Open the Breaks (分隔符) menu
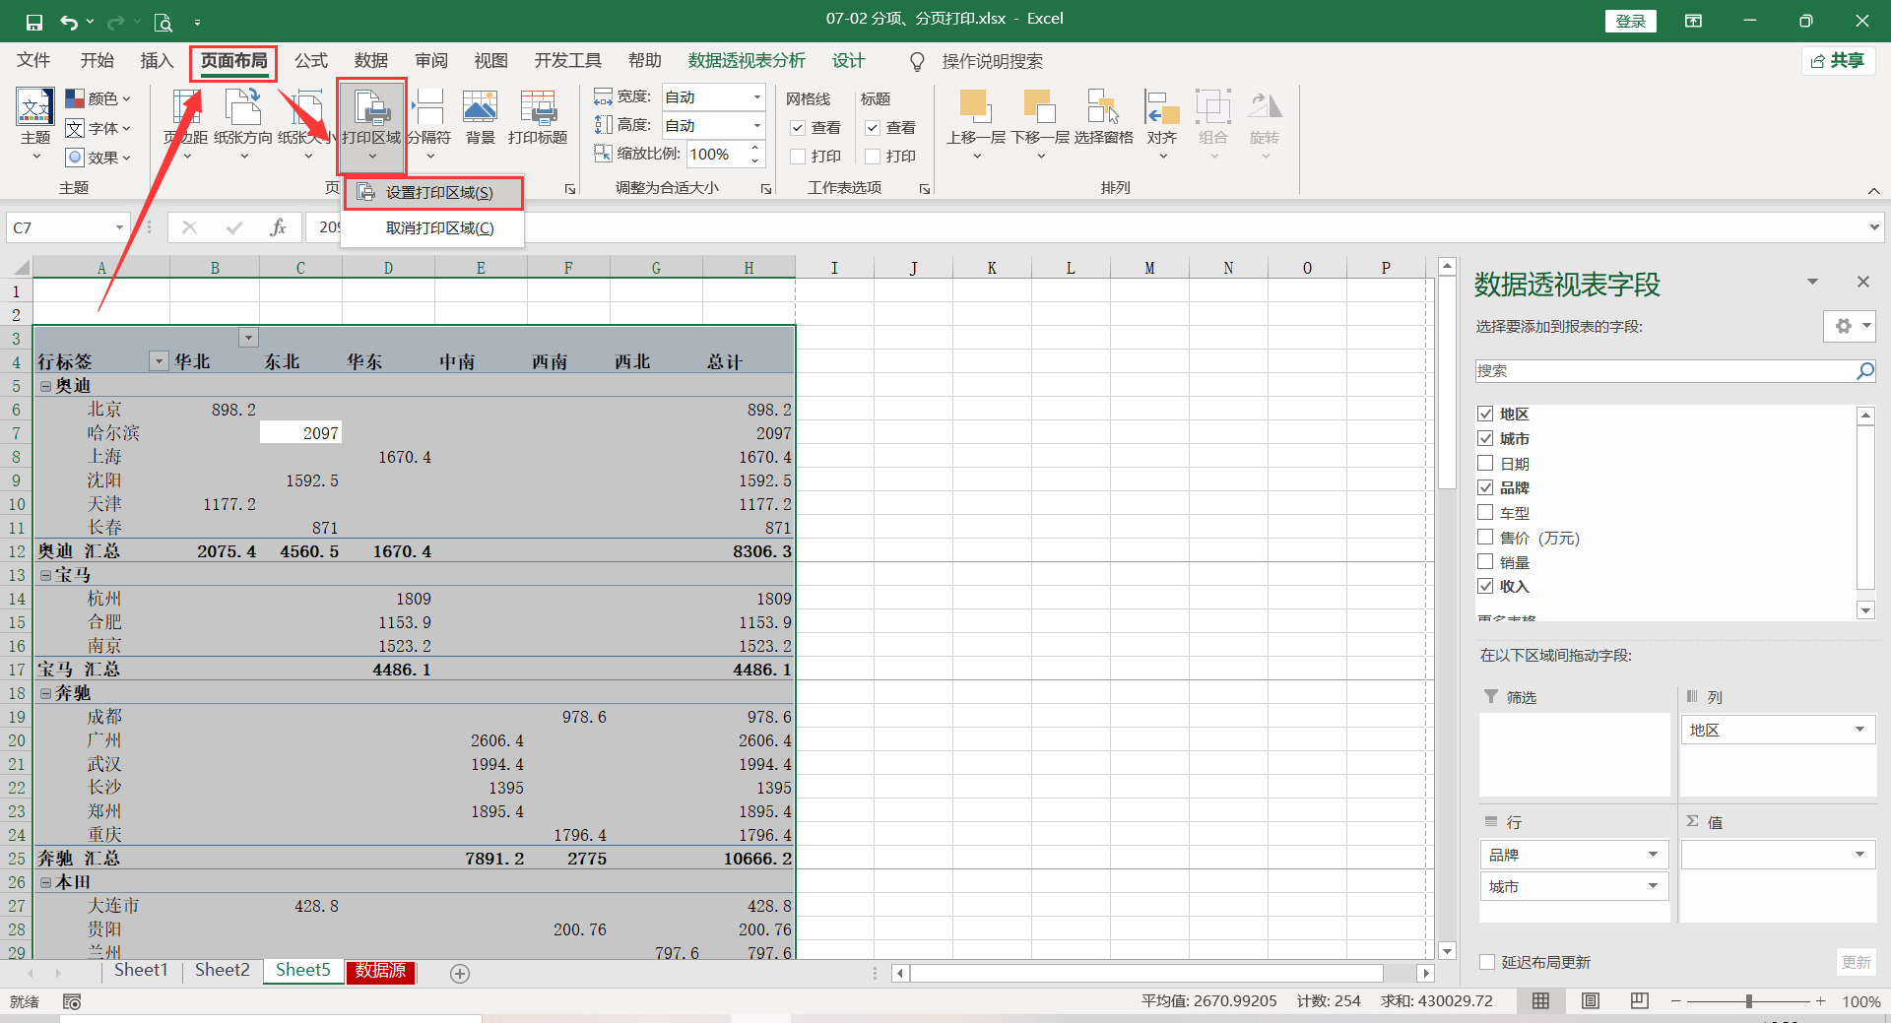Image resolution: width=1891 pixels, height=1023 pixels. 429,123
